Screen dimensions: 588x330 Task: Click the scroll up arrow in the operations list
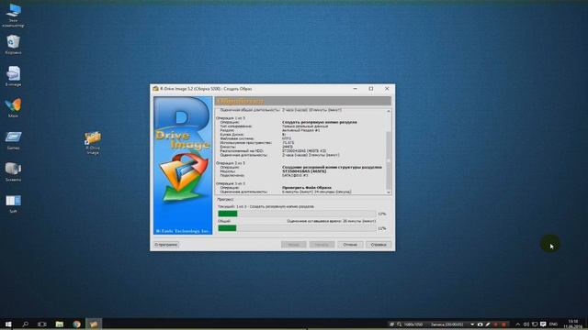tap(389, 111)
